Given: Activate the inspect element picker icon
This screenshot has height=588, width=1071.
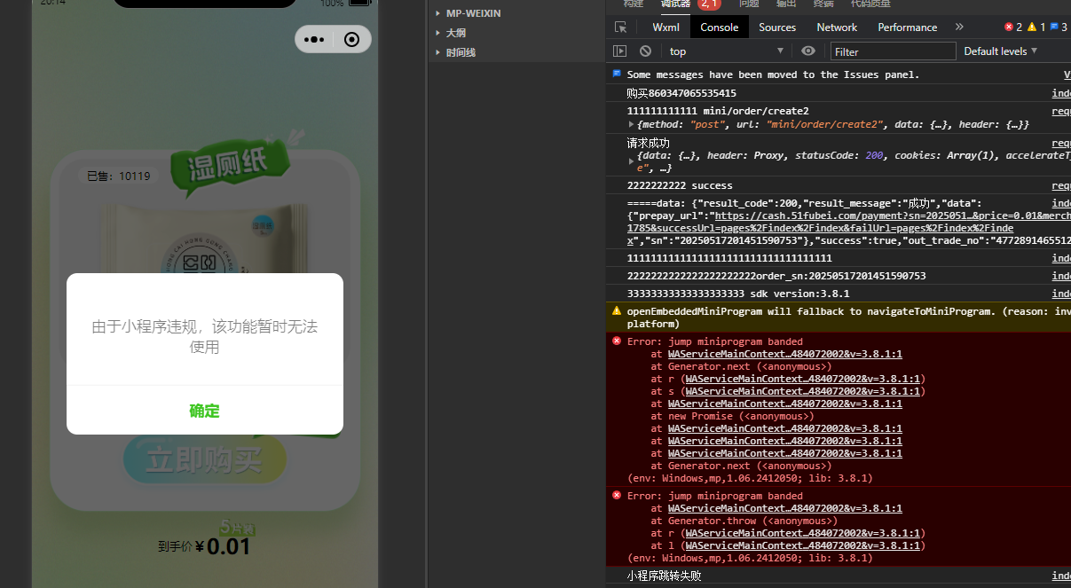Looking at the screenshot, I should pyautogui.click(x=620, y=27).
